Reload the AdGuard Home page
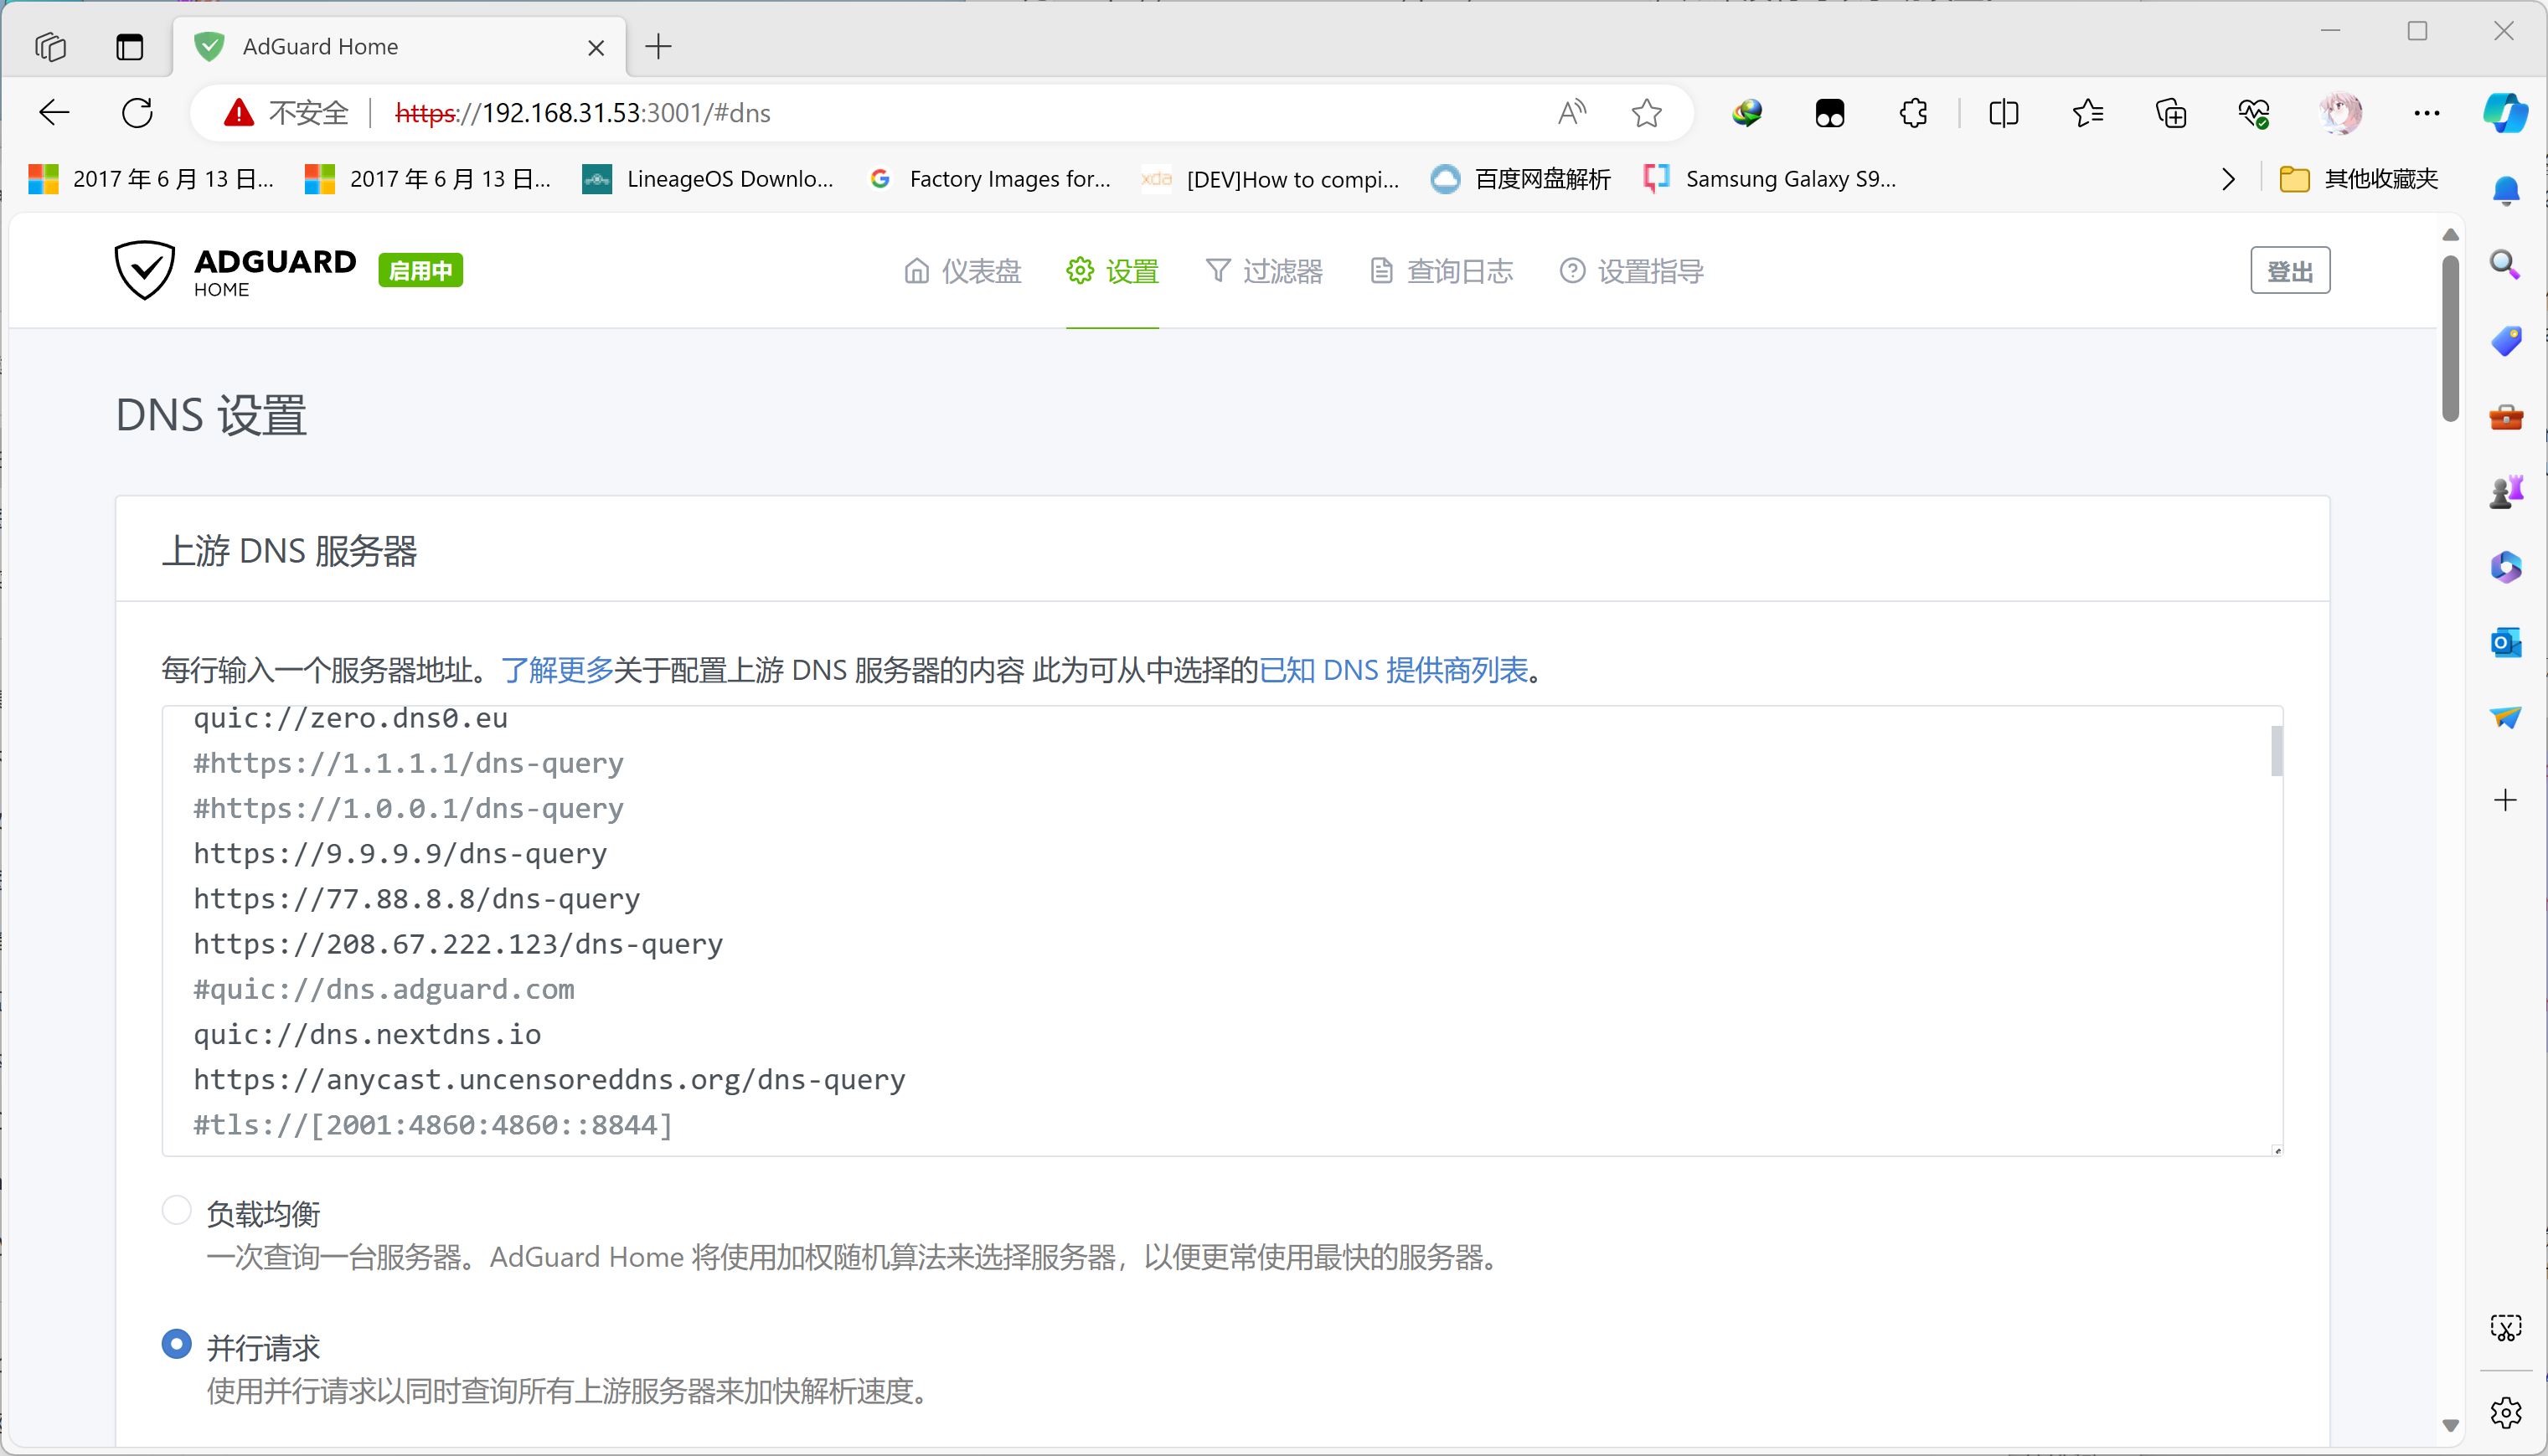 tap(137, 112)
